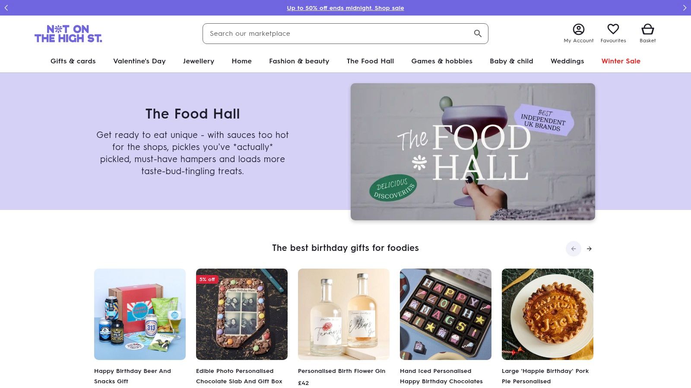Click the 'Up to 50% off' sale link
This screenshot has width=691, height=388.
(x=345, y=8)
